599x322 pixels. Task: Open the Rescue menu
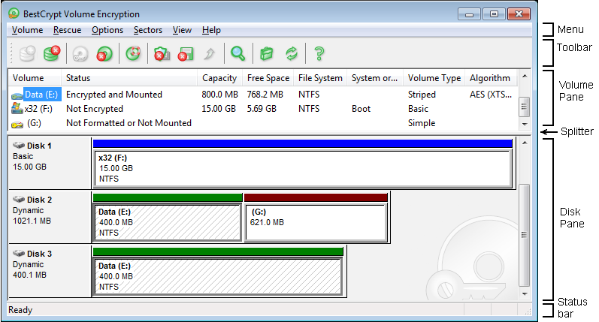67,30
